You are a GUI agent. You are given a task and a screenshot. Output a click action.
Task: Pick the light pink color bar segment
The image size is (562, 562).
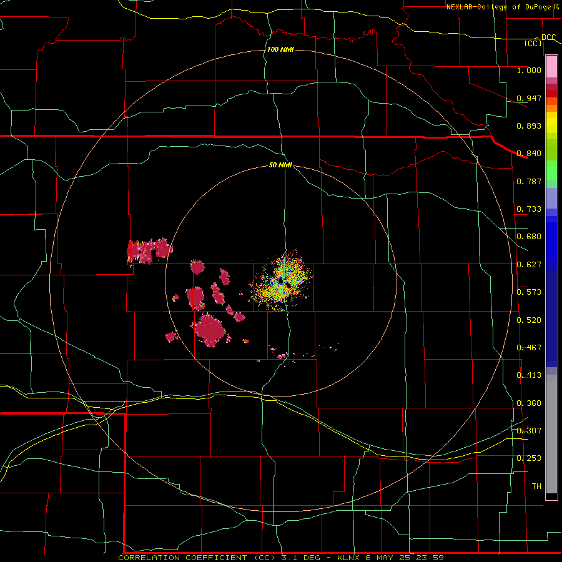point(551,67)
